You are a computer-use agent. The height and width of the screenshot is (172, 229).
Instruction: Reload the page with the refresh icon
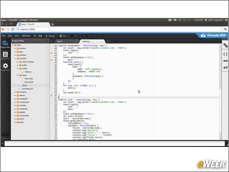[x=13, y=29]
